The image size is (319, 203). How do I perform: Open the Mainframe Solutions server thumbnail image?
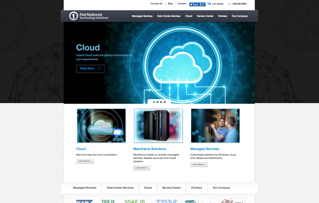tap(158, 126)
